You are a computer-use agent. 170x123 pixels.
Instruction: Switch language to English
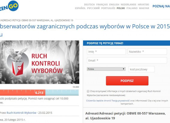(x=114, y=5)
